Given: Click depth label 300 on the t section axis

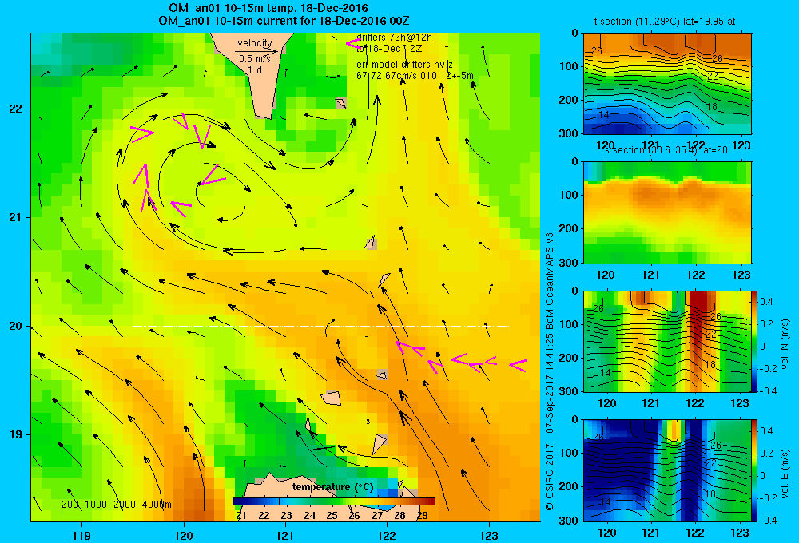Looking at the screenshot, I should click(x=569, y=133).
